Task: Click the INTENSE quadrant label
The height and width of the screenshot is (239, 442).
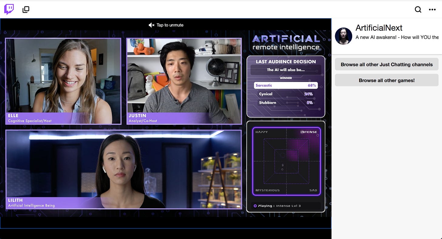Action: click(309, 132)
